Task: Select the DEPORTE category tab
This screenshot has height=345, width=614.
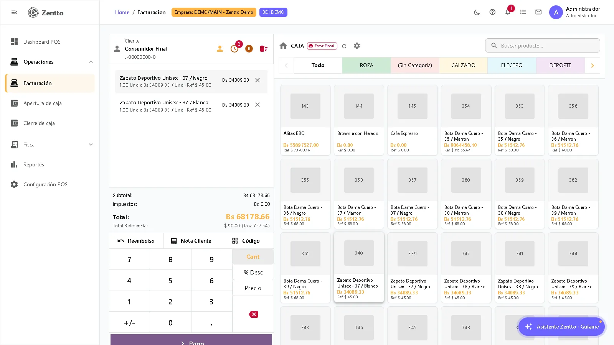Action: [560, 66]
